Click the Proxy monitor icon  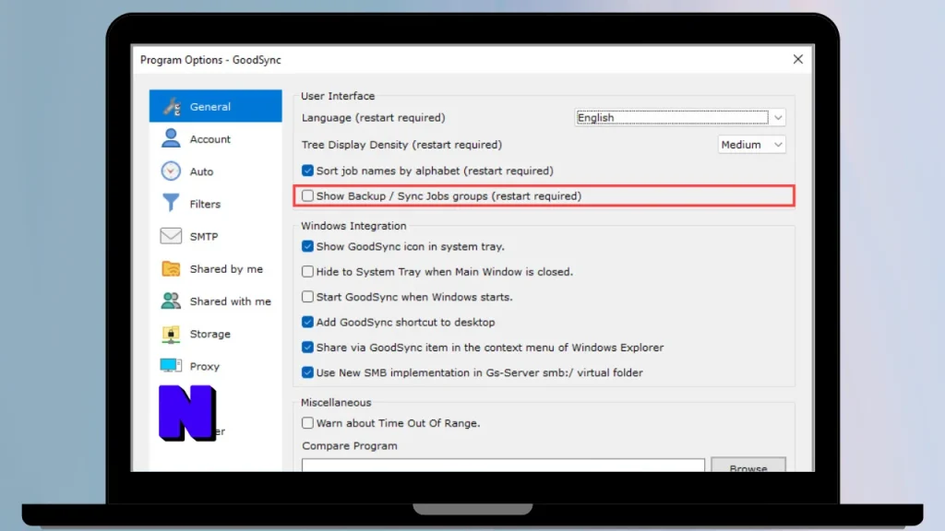[171, 365]
